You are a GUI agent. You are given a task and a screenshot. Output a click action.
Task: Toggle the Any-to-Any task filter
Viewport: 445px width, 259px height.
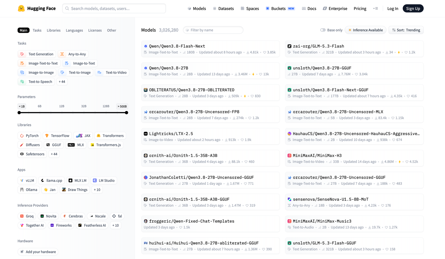tap(73, 54)
